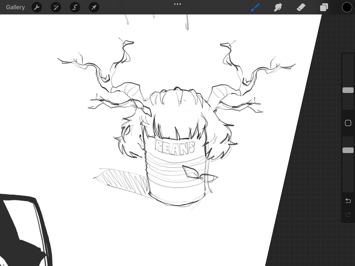Open the active color picker circle

click(347, 7)
